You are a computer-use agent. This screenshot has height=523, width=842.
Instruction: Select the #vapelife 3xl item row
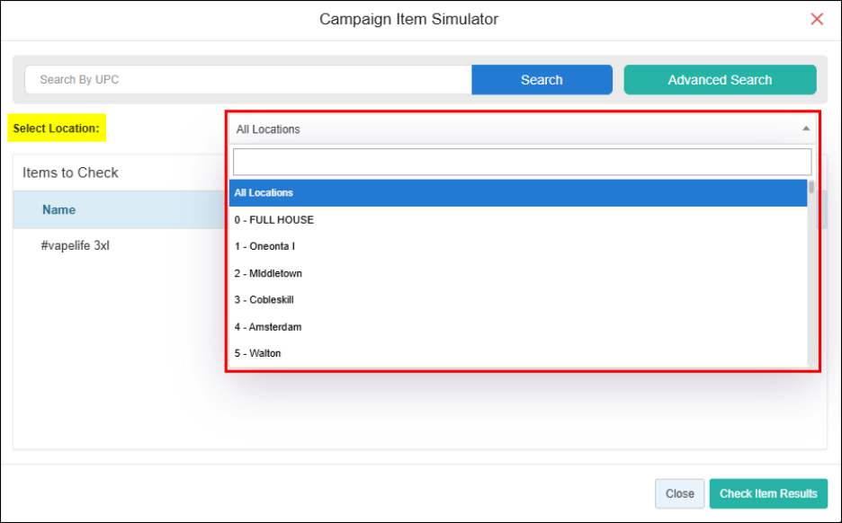pos(76,245)
